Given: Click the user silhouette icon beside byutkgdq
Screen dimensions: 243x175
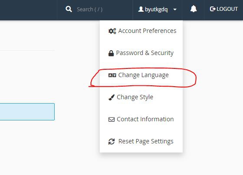Looking at the screenshot, I should (141, 9).
